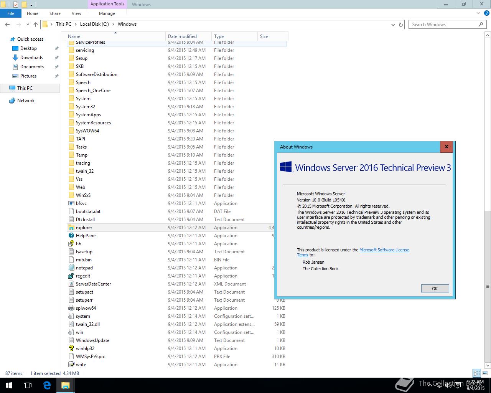Open the volume tray icon
491x393 pixels.
pyautogui.click(x=448, y=385)
